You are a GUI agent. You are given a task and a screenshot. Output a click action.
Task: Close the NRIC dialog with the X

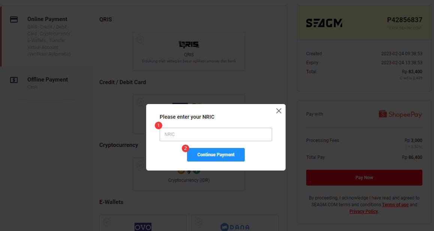click(x=279, y=111)
